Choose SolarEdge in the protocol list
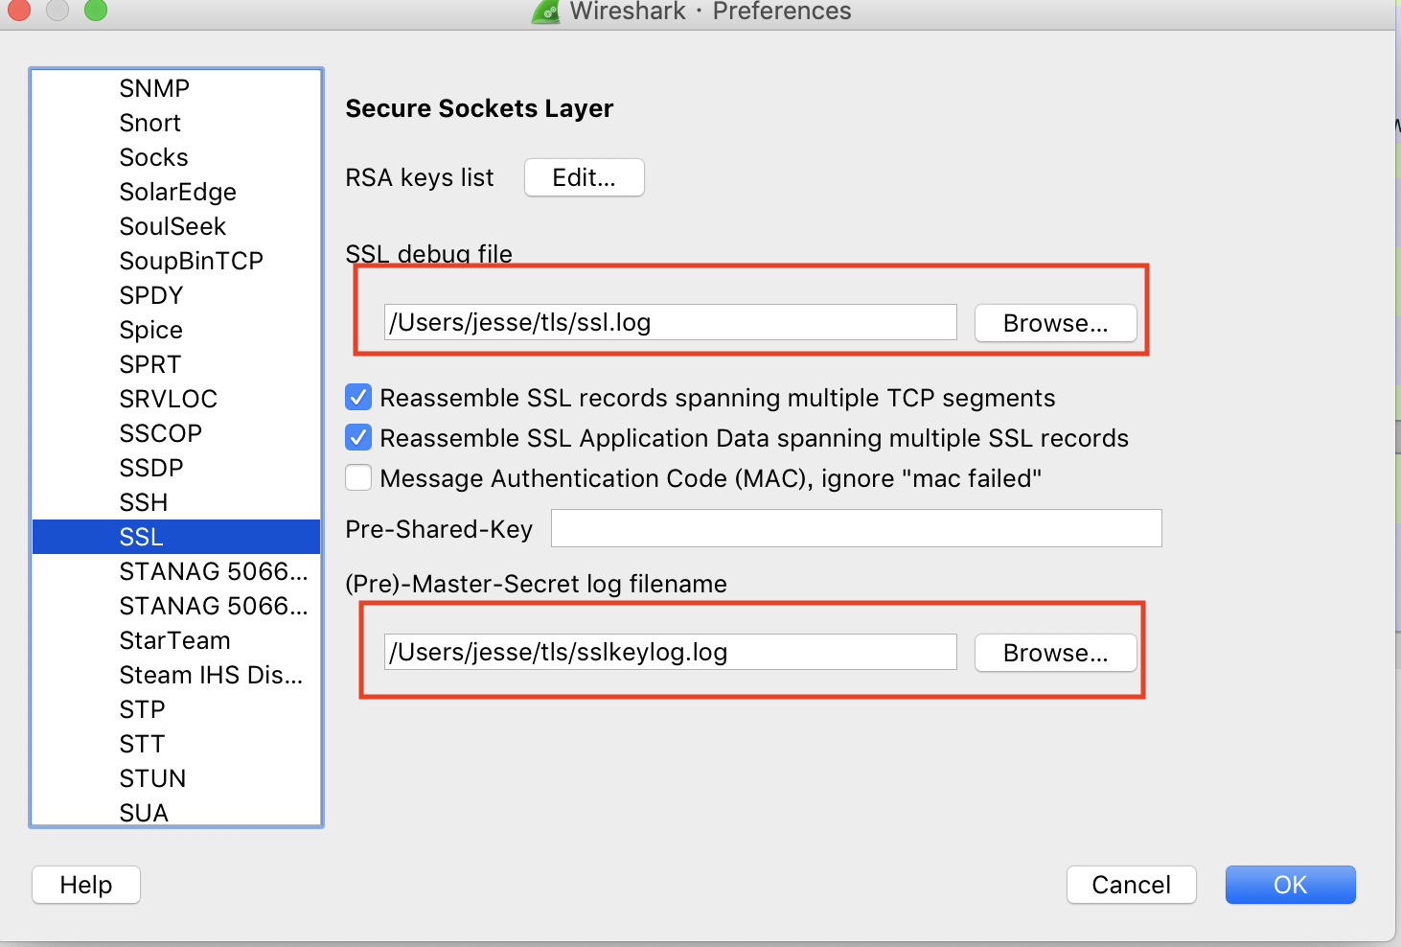 [x=176, y=192]
